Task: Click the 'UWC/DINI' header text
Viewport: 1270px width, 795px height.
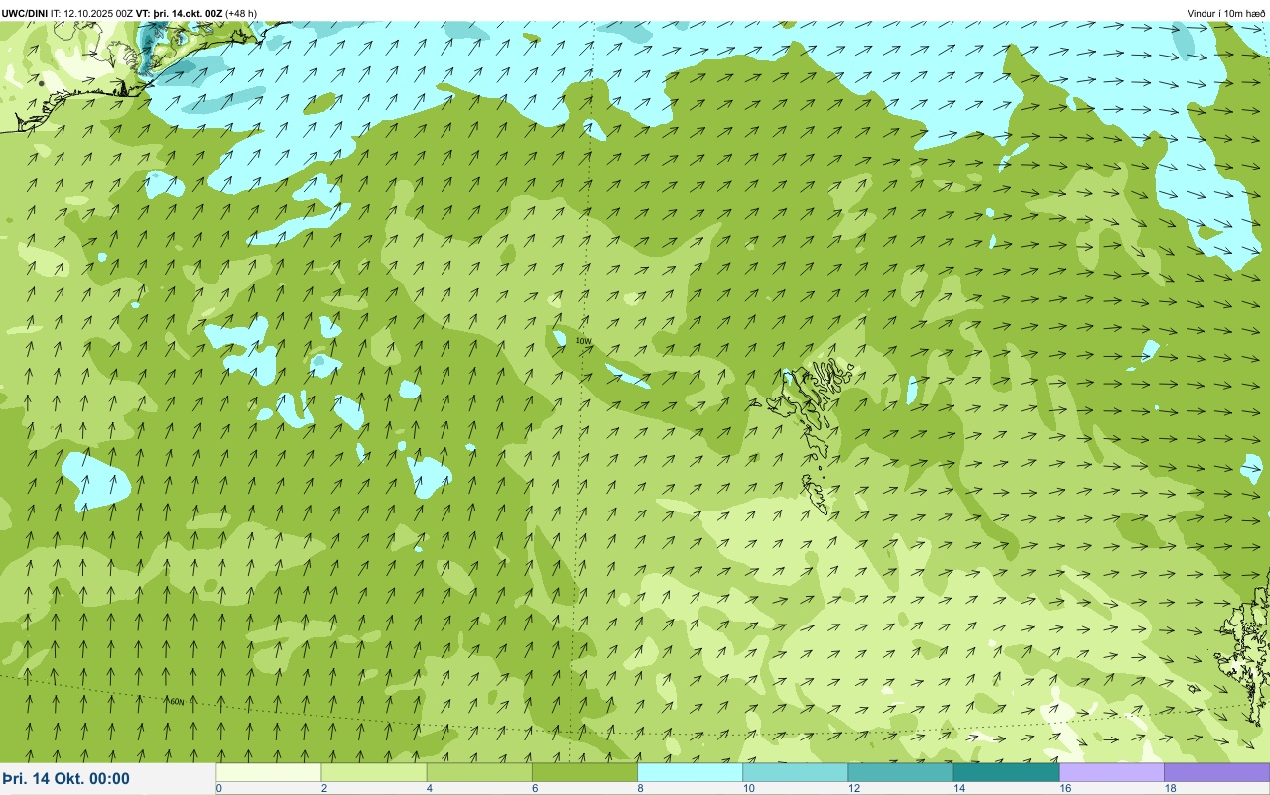Action: (25, 13)
